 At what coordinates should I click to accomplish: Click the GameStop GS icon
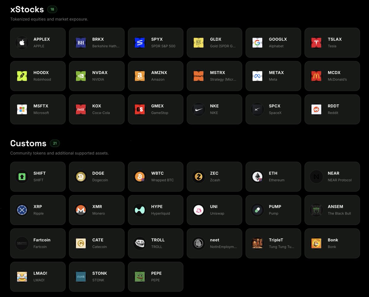140,109
